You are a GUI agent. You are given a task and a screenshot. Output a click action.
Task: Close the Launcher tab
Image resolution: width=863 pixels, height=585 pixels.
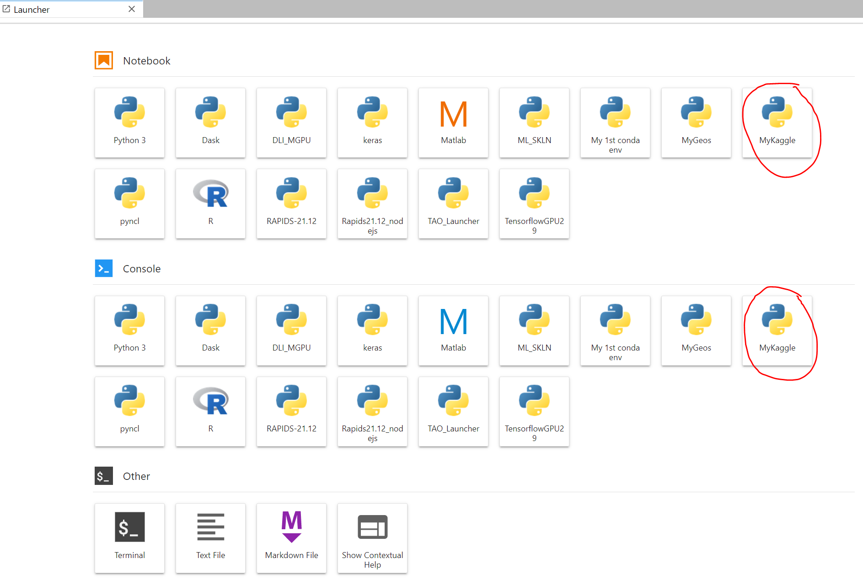point(132,9)
